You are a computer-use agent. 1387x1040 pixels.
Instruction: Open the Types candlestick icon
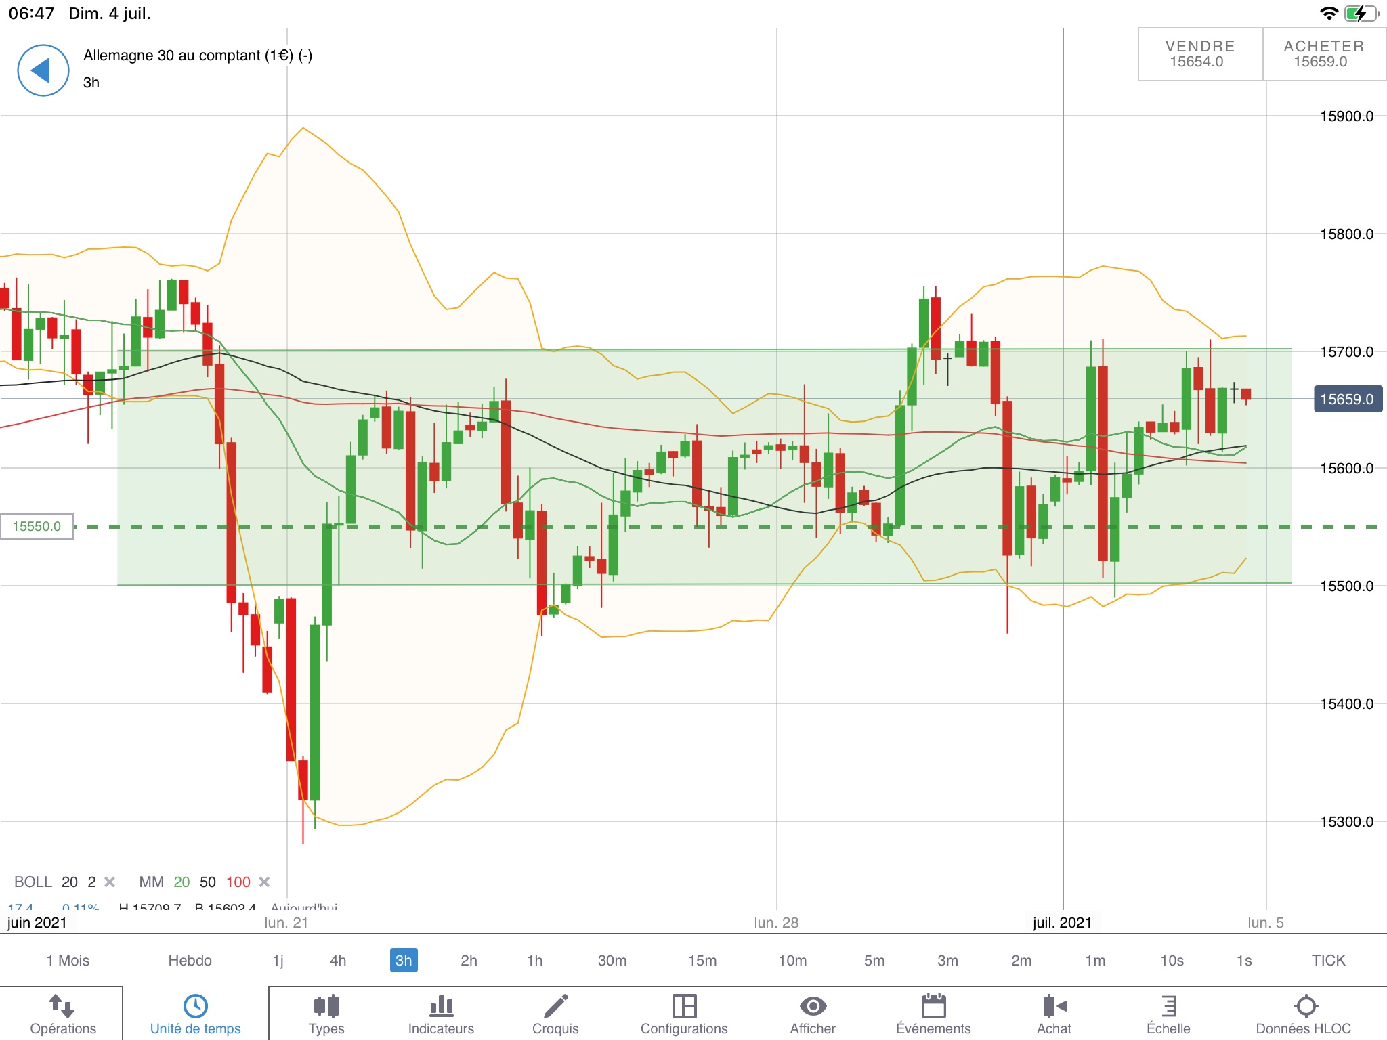pos(326,1006)
